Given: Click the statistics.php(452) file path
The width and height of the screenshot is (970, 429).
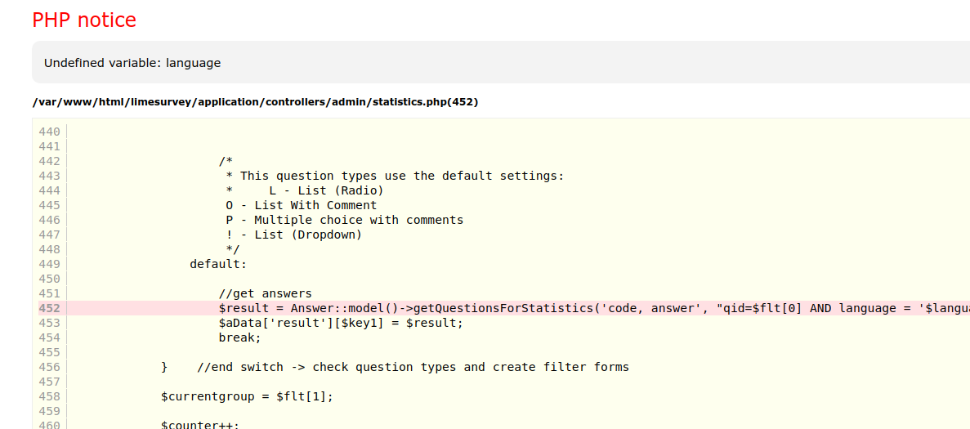Looking at the screenshot, I should point(255,102).
